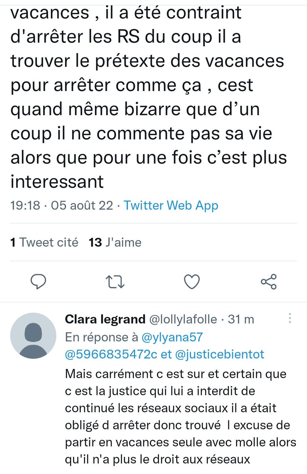The width and height of the screenshot is (307, 474).
Task: Open the 31 m reply timestamp
Action: (241, 319)
